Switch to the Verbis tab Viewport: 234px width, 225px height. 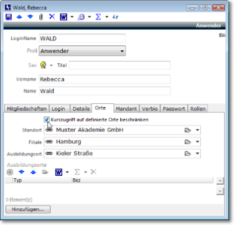150,109
